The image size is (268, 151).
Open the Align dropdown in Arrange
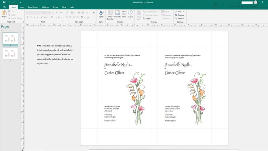(x=147, y=19)
